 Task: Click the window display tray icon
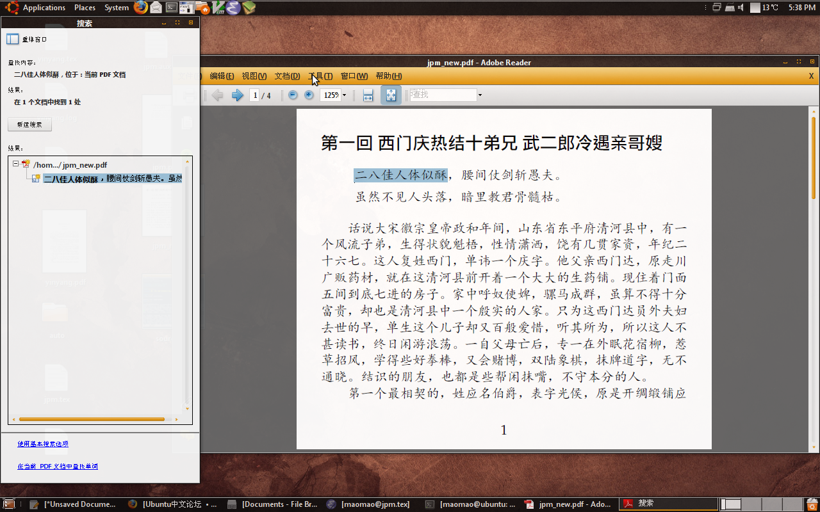tap(716, 8)
